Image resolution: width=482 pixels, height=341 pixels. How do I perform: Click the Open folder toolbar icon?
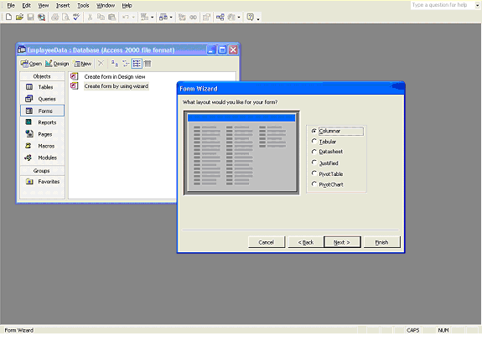(x=19, y=18)
